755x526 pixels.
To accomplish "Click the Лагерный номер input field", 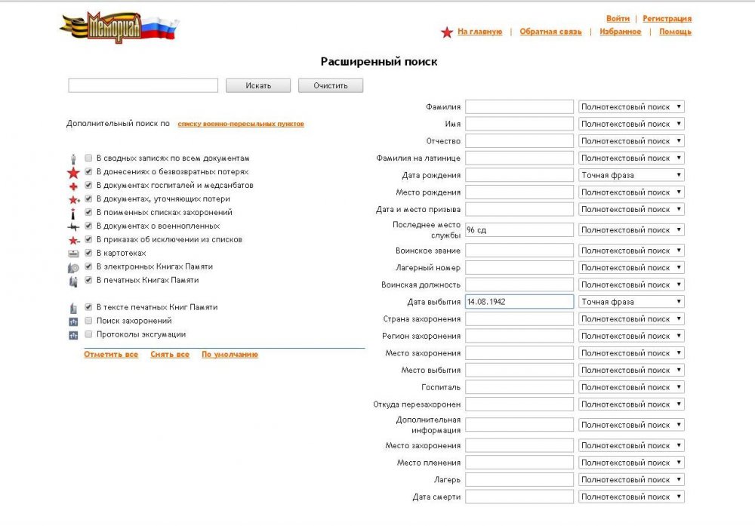I will pyautogui.click(x=519, y=268).
